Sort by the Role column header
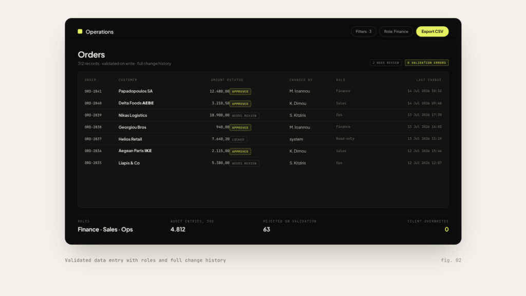 click(x=341, y=80)
